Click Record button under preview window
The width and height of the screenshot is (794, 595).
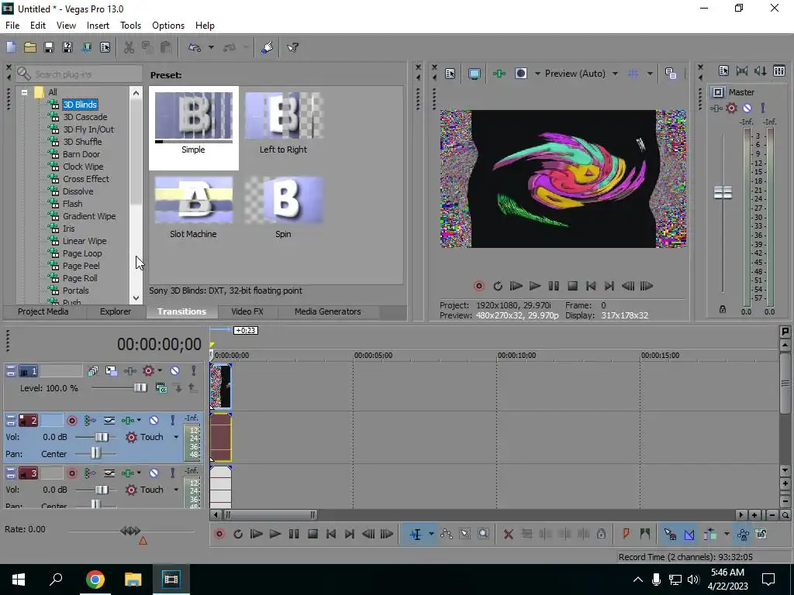478,287
